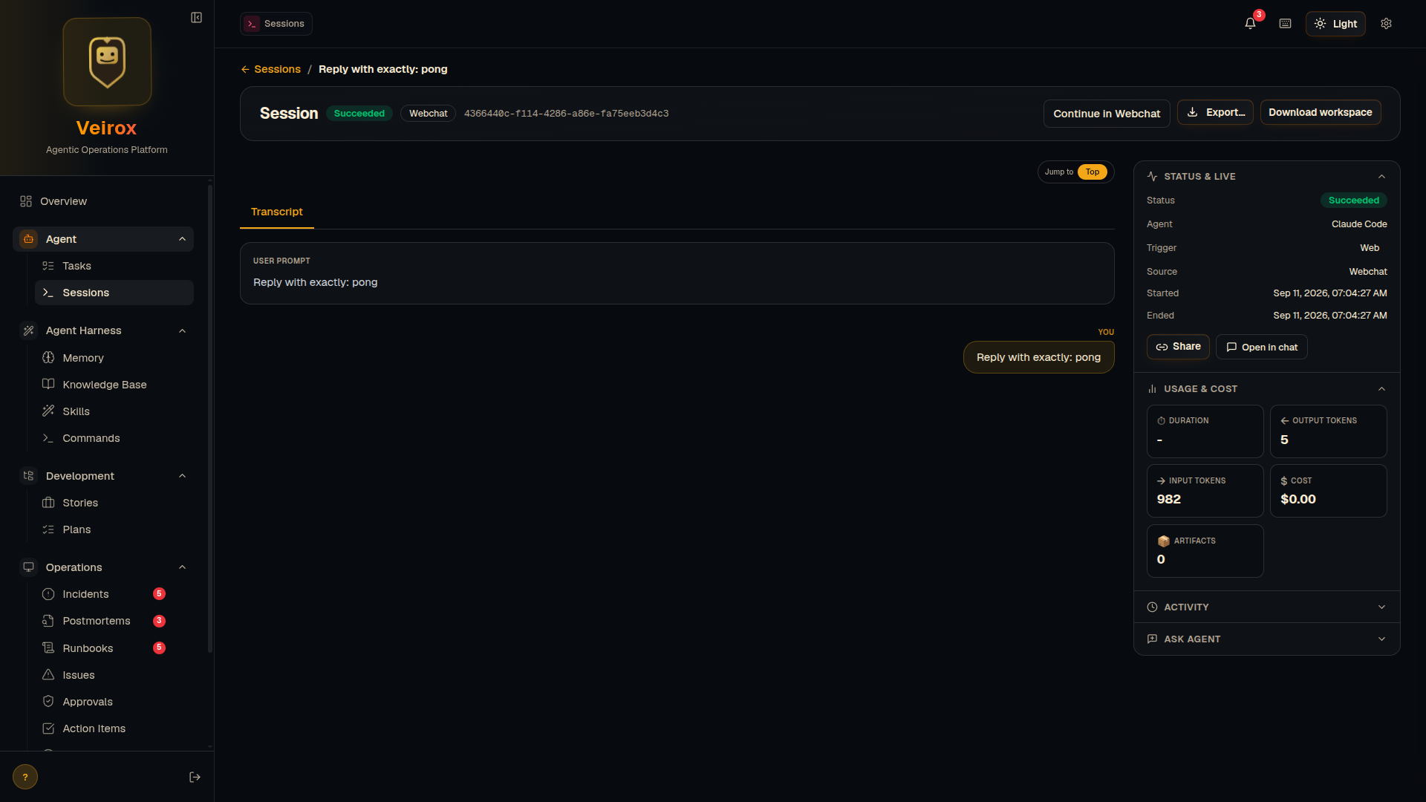The image size is (1426, 802).
Task: Open help question mark icon
Action: pyautogui.click(x=25, y=777)
